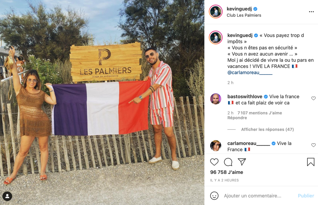Open kevinguedj profile picture in header
Viewport: 318px width, 205px height.
[216, 12]
